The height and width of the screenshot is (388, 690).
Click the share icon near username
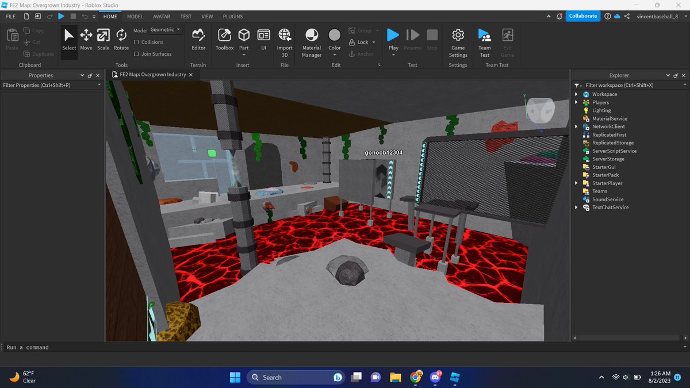[627, 17]
